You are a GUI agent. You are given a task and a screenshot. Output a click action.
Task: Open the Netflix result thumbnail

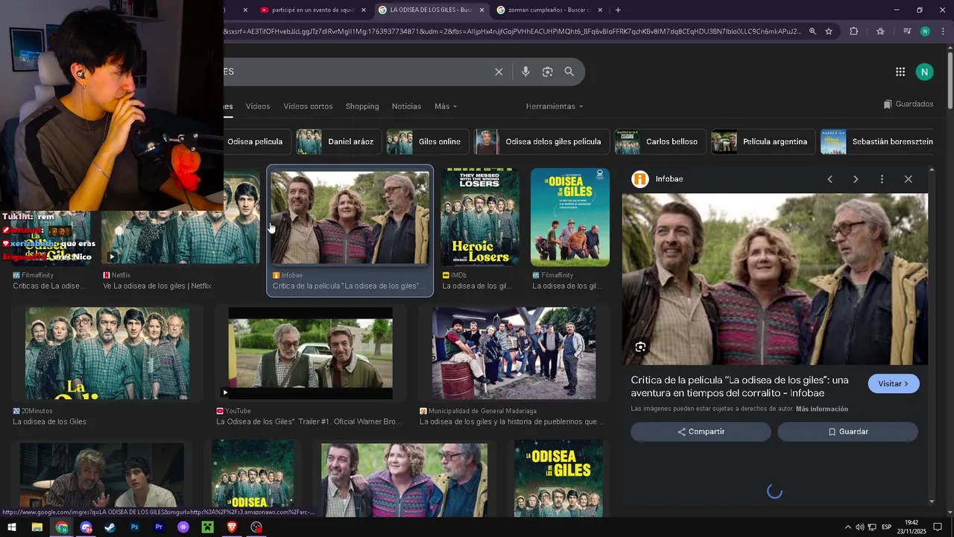point(180,237)
